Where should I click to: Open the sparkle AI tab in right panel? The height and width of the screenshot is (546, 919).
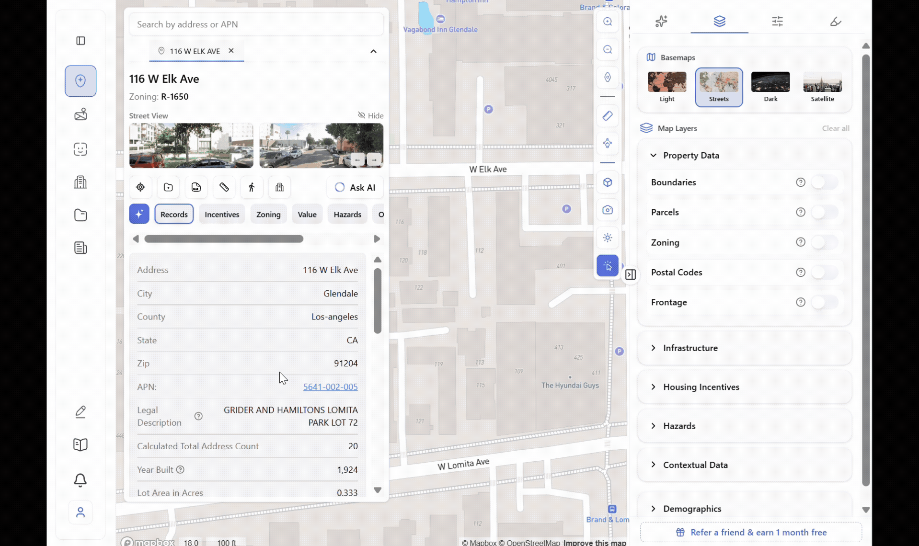coord(661,21)
